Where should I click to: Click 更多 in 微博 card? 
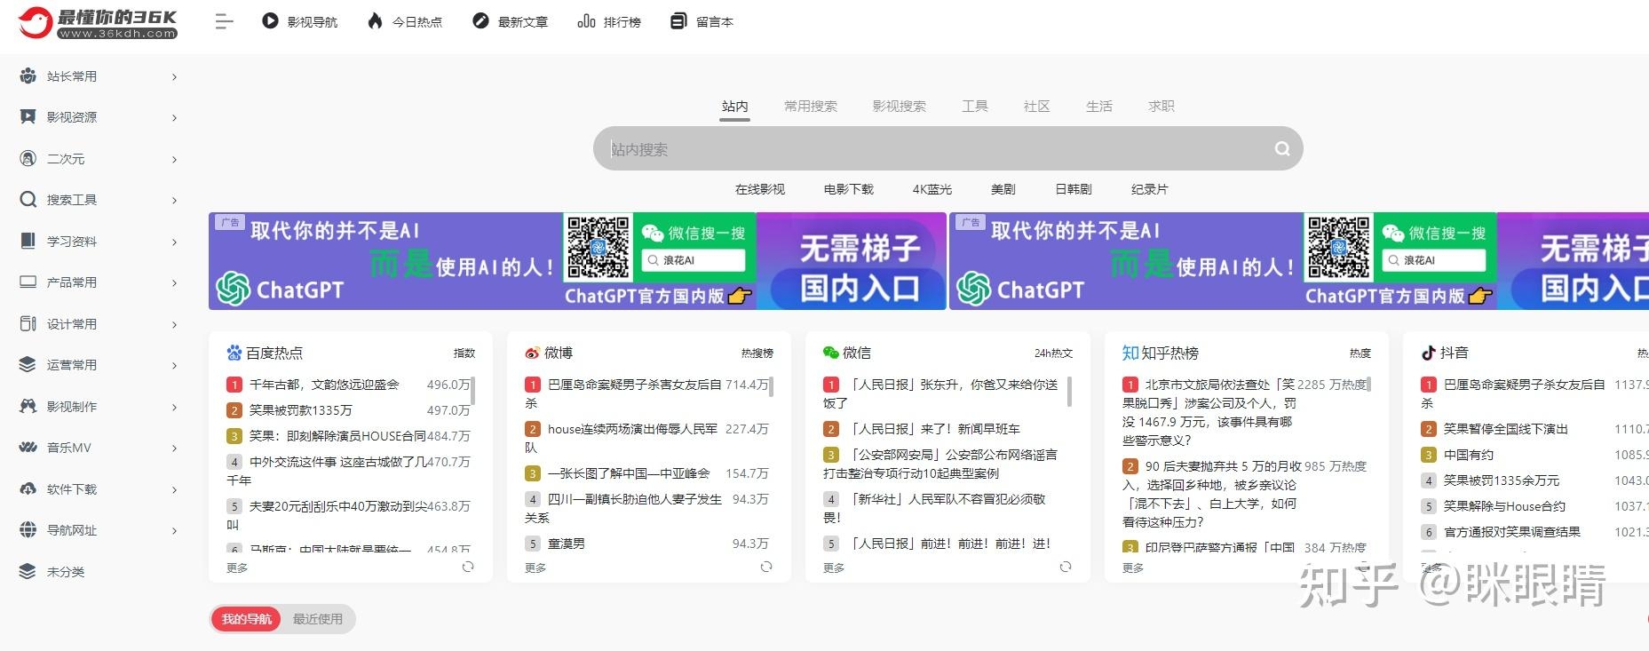point(535,568)
